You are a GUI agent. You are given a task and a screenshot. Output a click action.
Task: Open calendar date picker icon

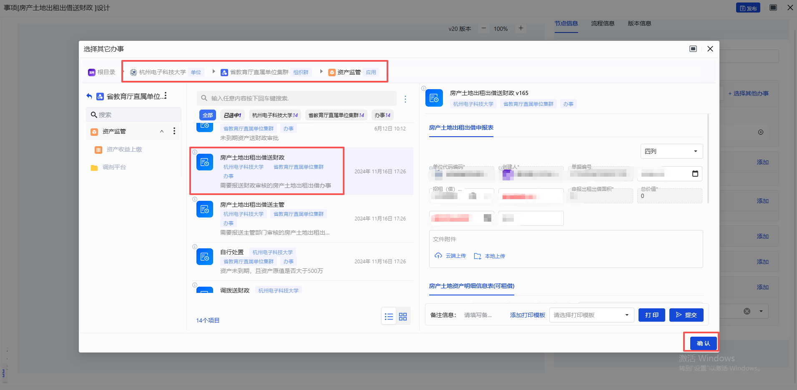point(695,174)
